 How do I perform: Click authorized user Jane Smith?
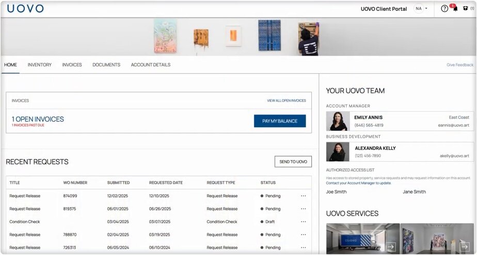click(x=415, y=192)
